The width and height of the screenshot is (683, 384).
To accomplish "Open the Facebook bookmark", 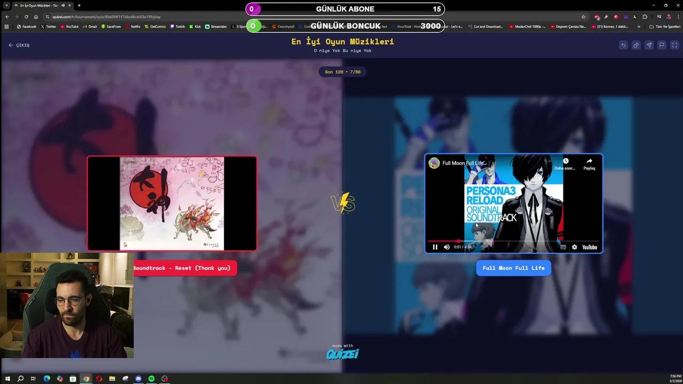I will (x=27, y=27).
